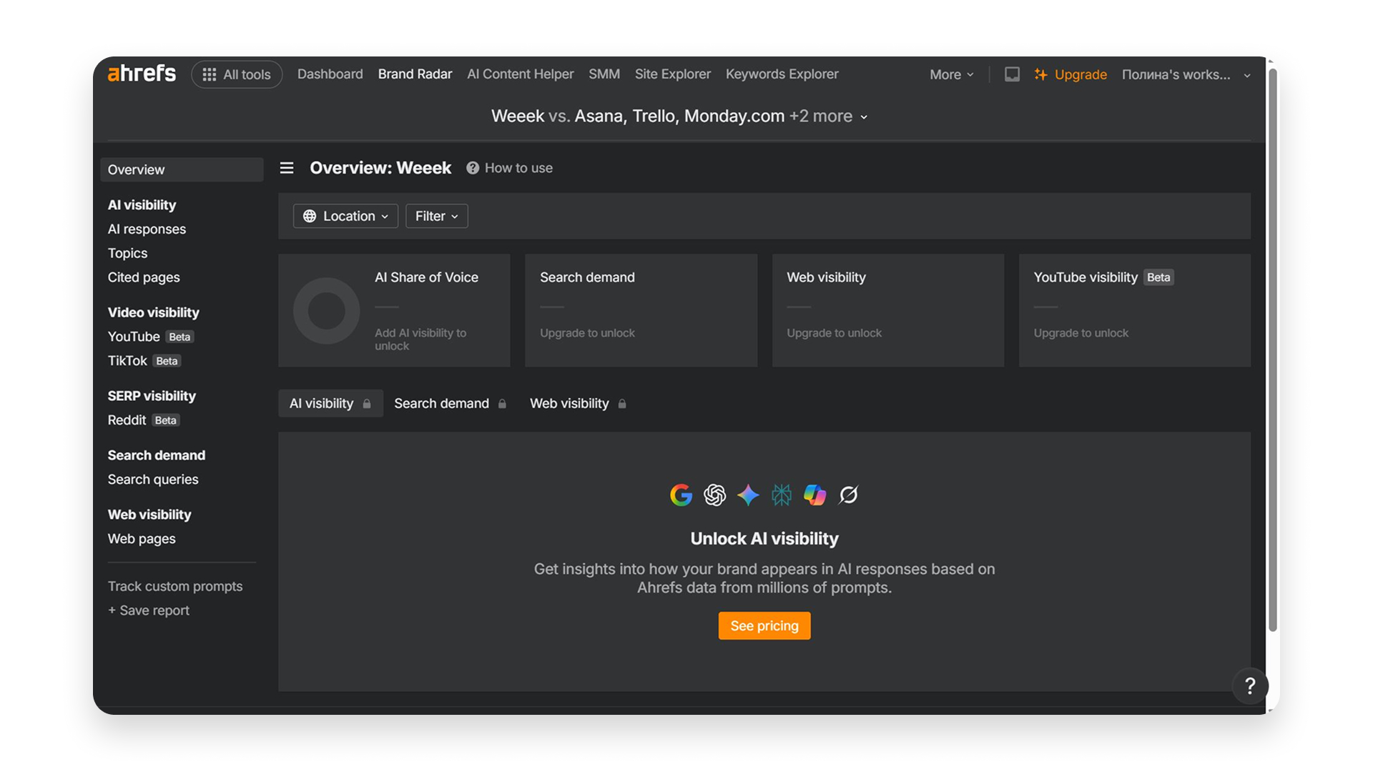Screen dimensions: 1373x772
Task: Switch to the Web visibility tab
Action: (578, 404)
